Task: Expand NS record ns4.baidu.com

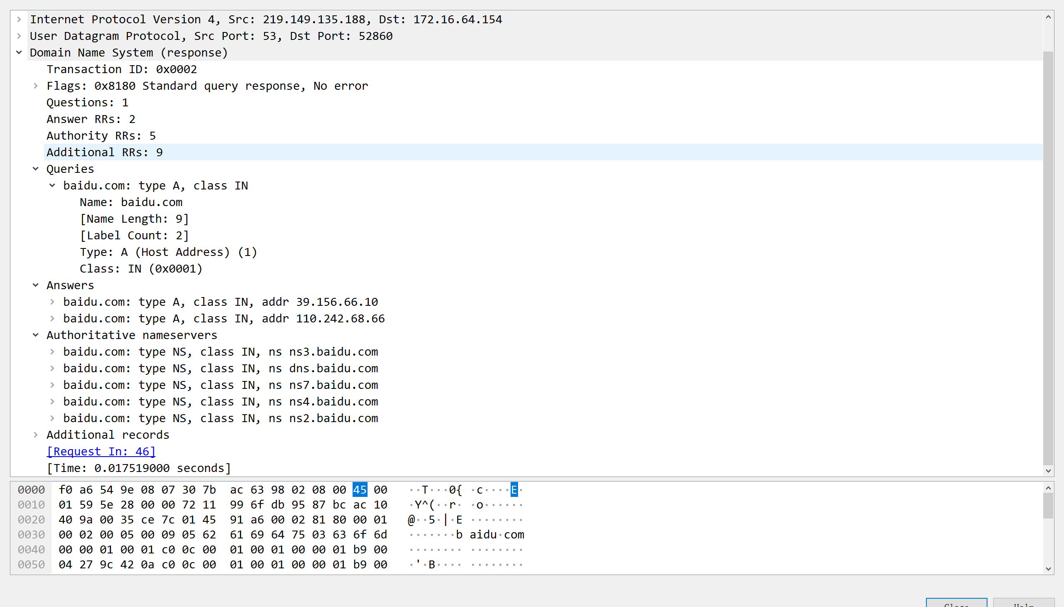Action: tap(52, 402)
